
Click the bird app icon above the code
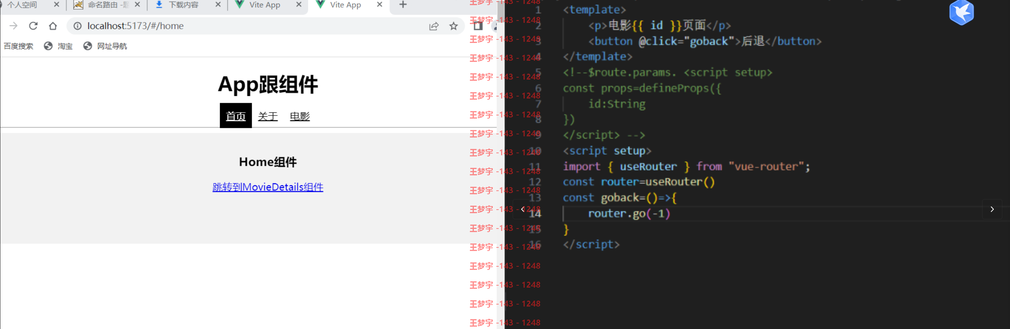(x=961, y=12)
